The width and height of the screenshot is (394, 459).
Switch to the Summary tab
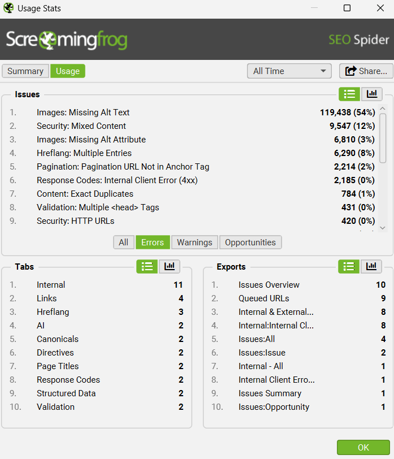coord(25,71)
